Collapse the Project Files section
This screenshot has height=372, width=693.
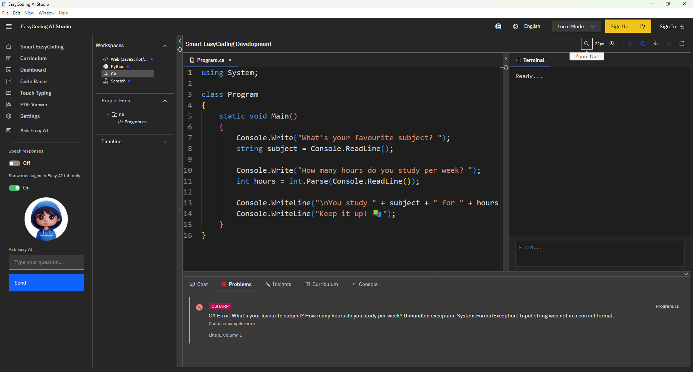tap(165, 101)
